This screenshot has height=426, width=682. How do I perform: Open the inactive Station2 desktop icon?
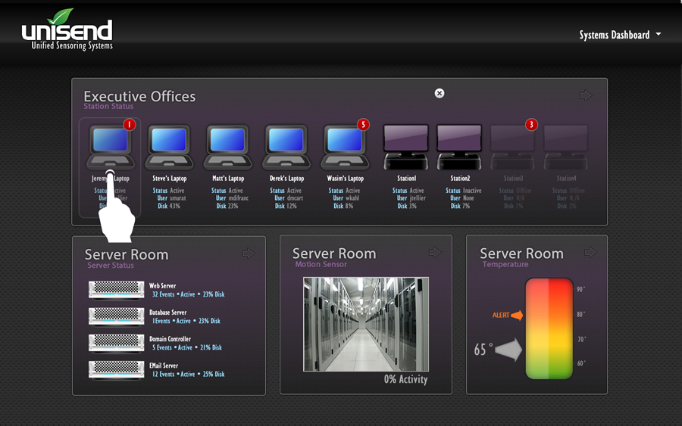click(x=460, y=147)
